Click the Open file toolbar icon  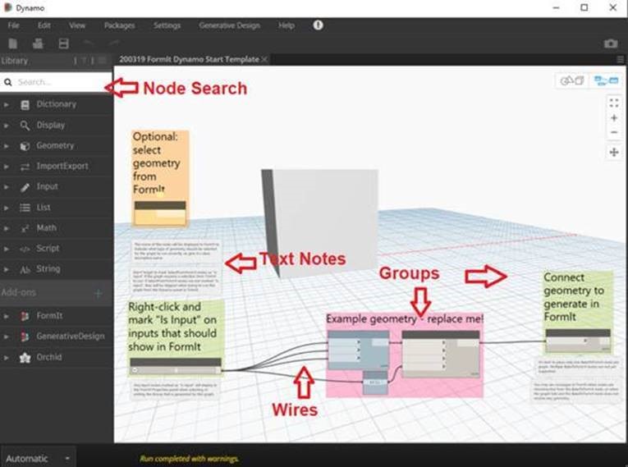38,43
